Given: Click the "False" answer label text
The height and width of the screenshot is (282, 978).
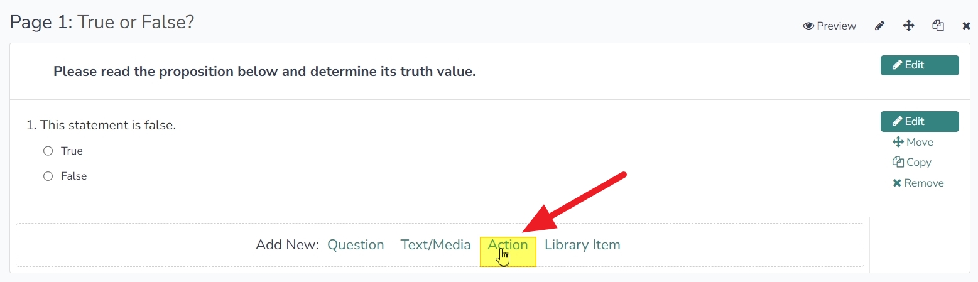Looking at the screenshot, I should (73, 176).
